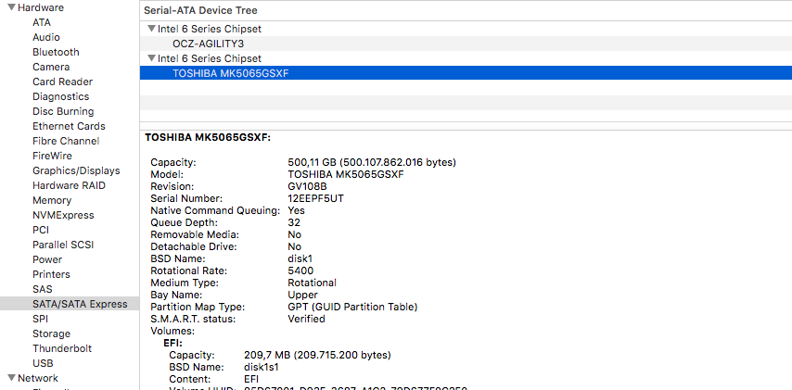Select ATA in the sidebar

click(x=42, y=23)
